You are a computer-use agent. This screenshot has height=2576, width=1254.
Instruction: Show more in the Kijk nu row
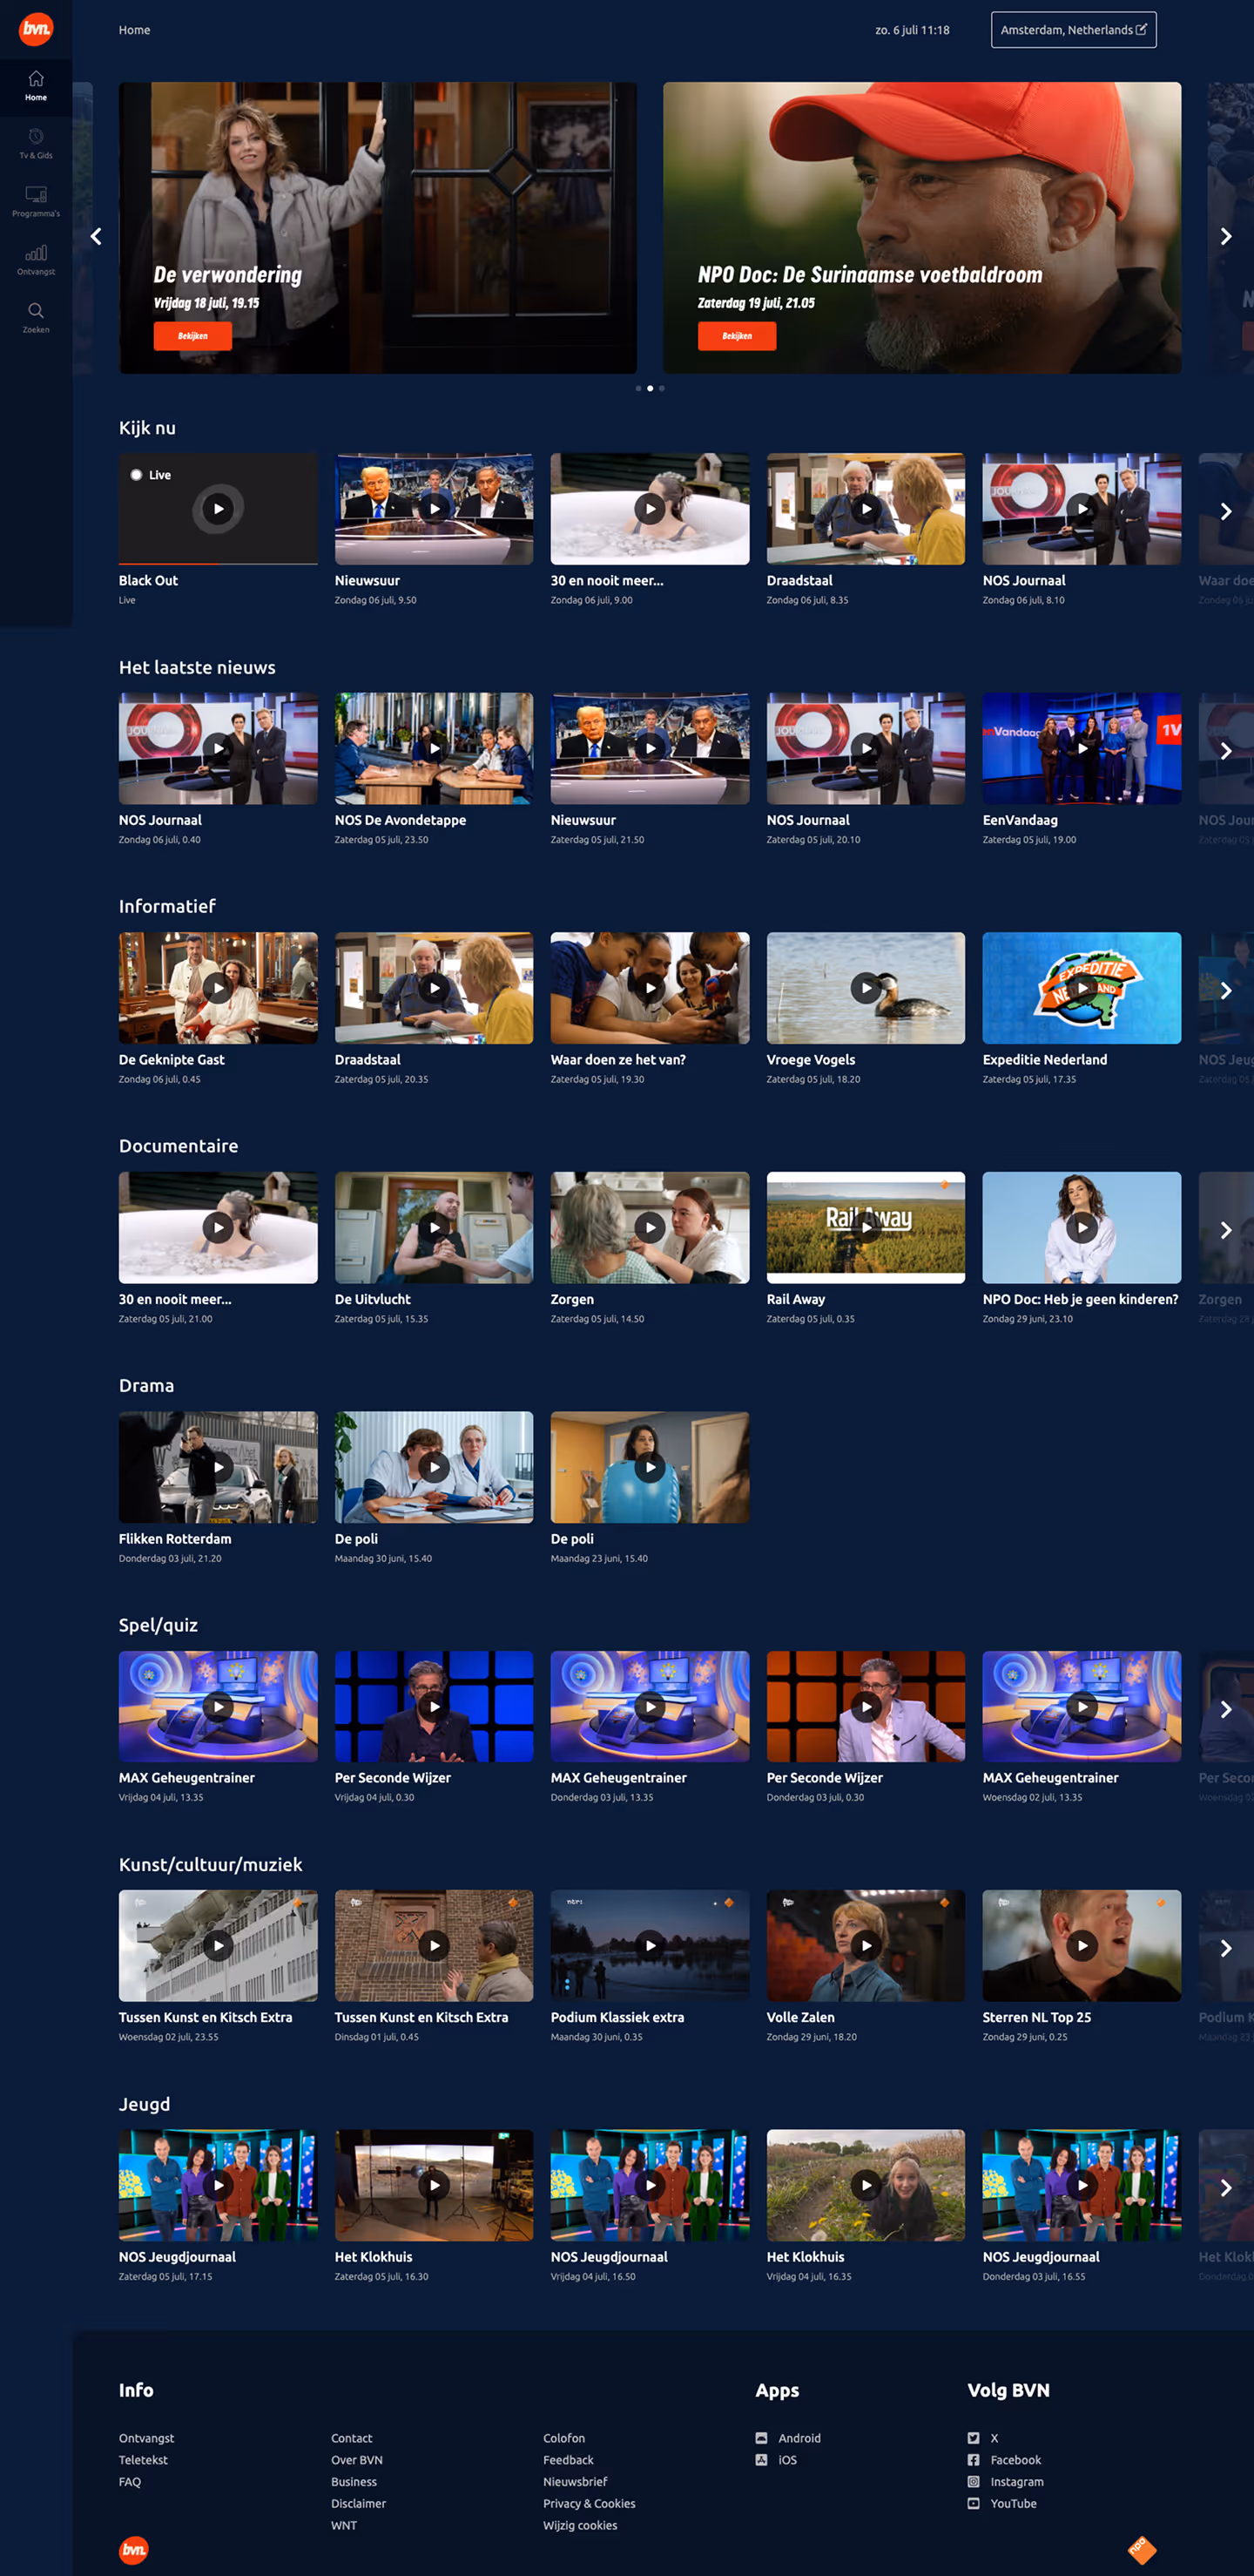point(1225,511)
